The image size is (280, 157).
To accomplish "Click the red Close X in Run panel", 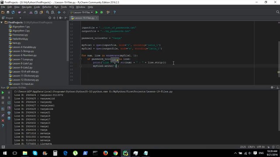I will (x=3, y=121).
